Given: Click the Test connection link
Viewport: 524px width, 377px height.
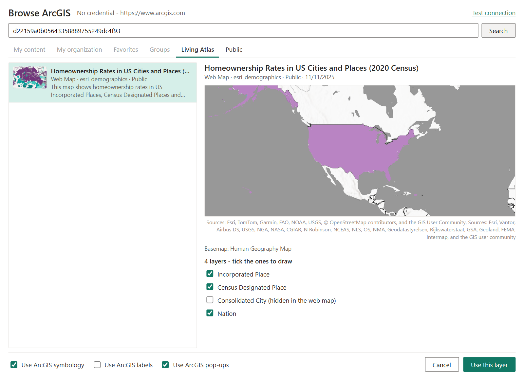Looking at the screenshot, I should (x=494, y=13).
